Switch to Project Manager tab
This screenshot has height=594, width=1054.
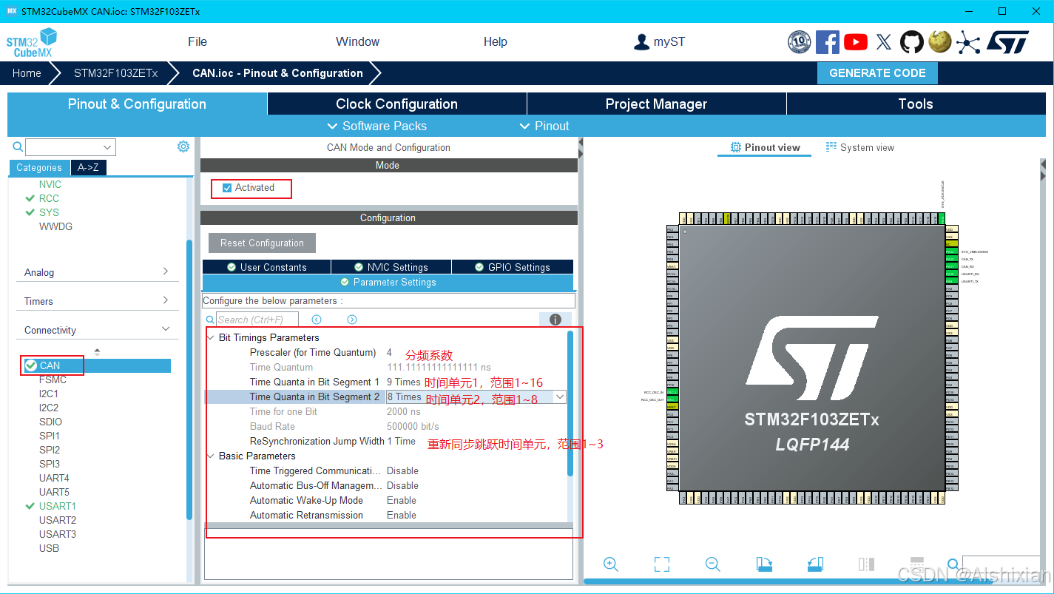coord(656,104)
